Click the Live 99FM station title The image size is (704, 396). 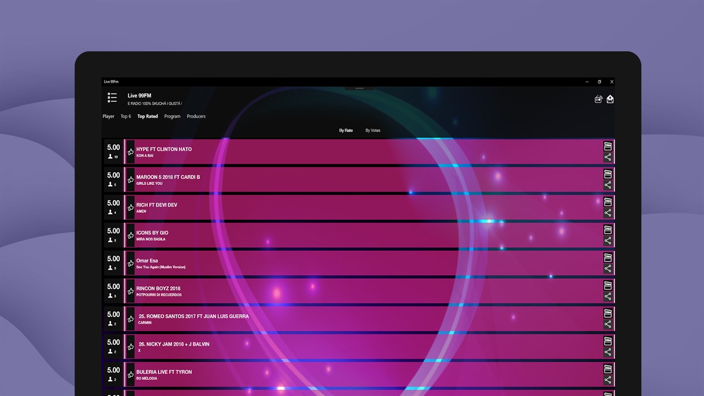point(139,96)
